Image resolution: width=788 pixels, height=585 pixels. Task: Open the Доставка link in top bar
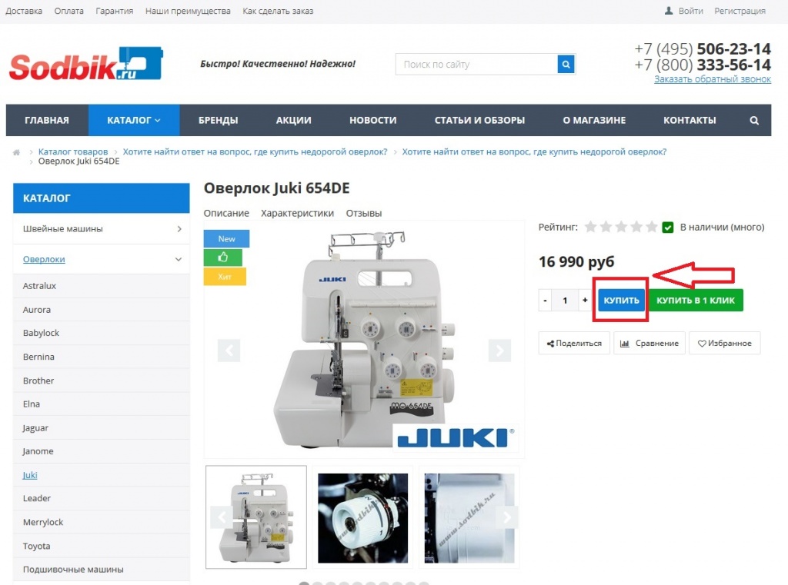(x=24, y=11)
